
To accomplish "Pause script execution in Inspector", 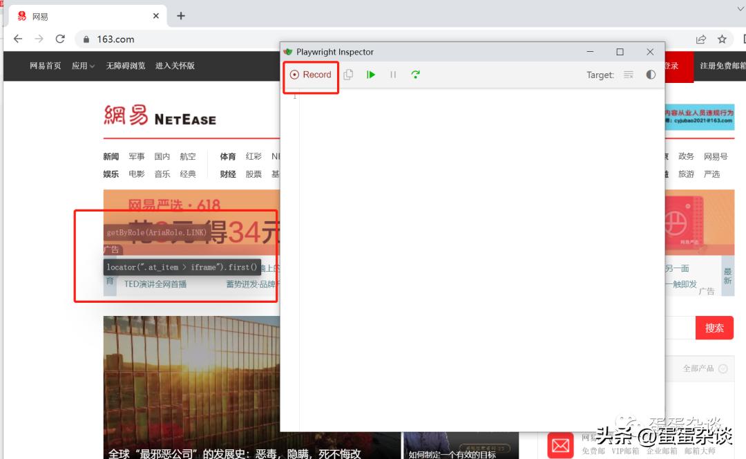I will (393, 75).
